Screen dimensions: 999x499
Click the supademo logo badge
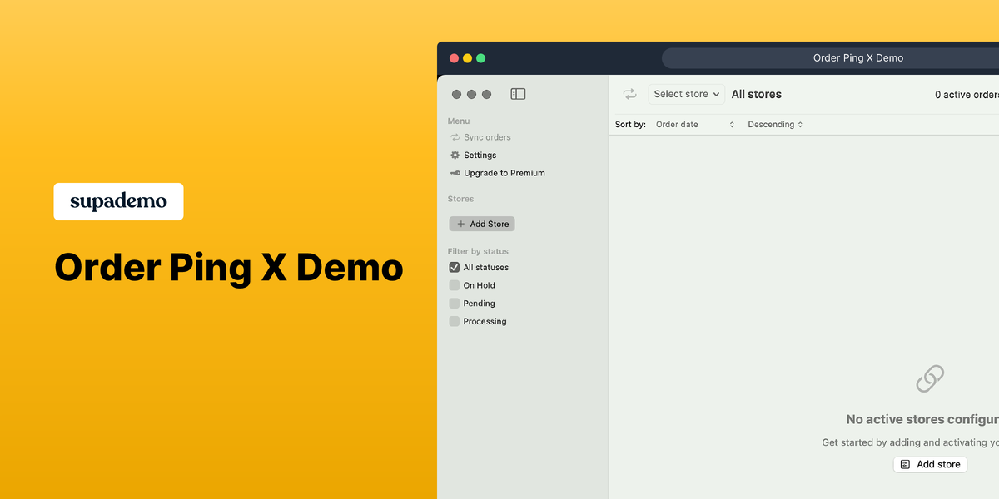(118, 201)
